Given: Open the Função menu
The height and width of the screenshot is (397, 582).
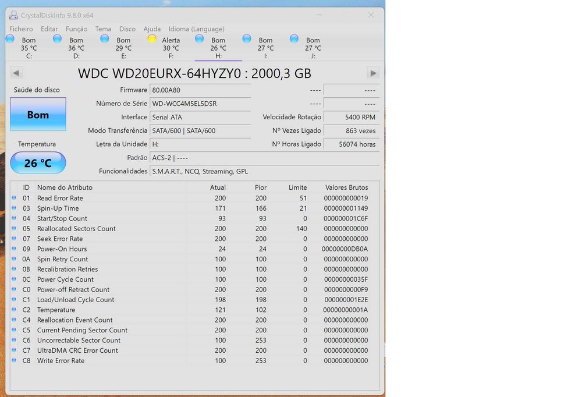Looking at the screenshot, I should click(76, 29).
